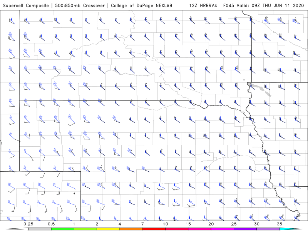
Task: Click the yellow-green legend segment between 1 and 2
Action: pyautogui.click(x=85, y=229)
